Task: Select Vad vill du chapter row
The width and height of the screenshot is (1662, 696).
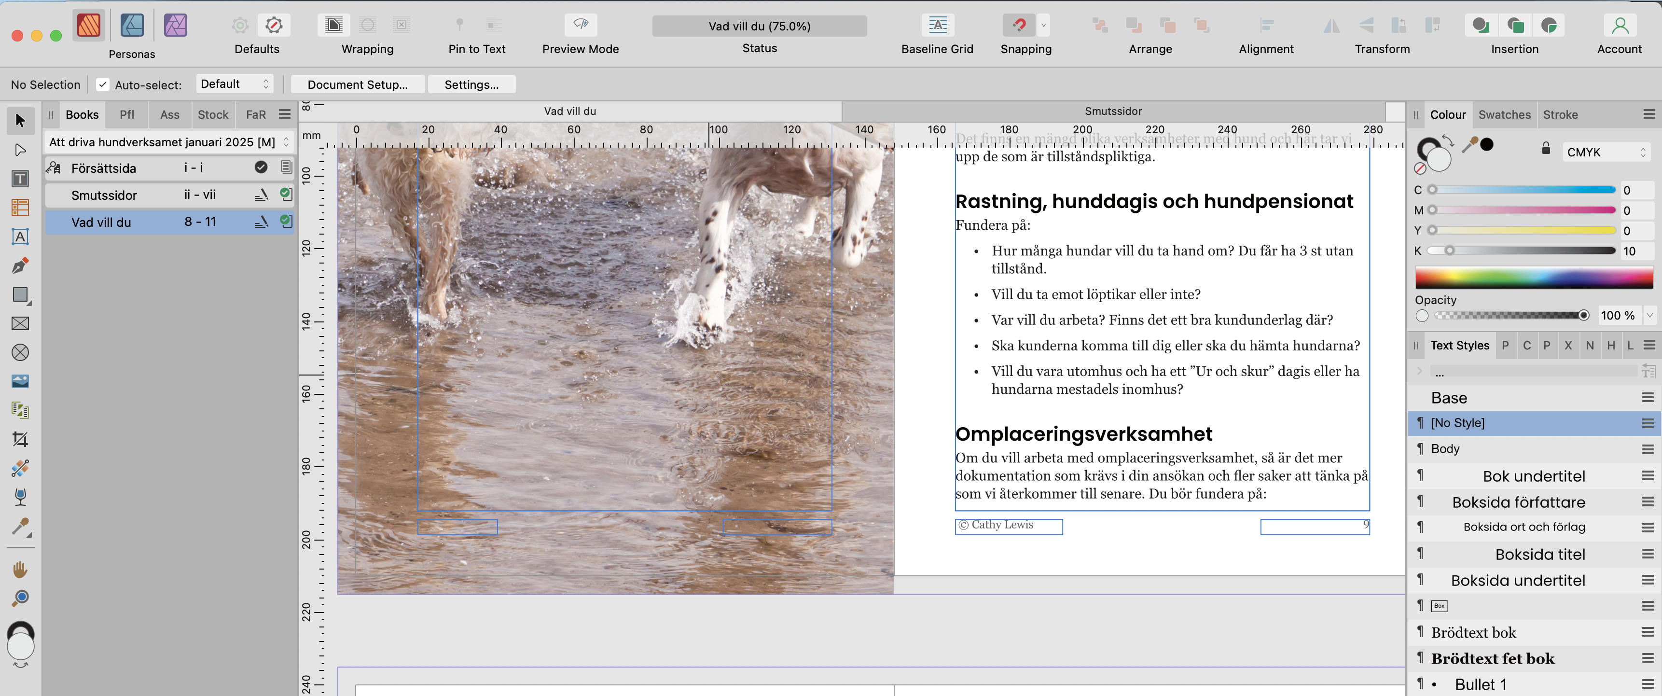Action: [x=169, y=222]
